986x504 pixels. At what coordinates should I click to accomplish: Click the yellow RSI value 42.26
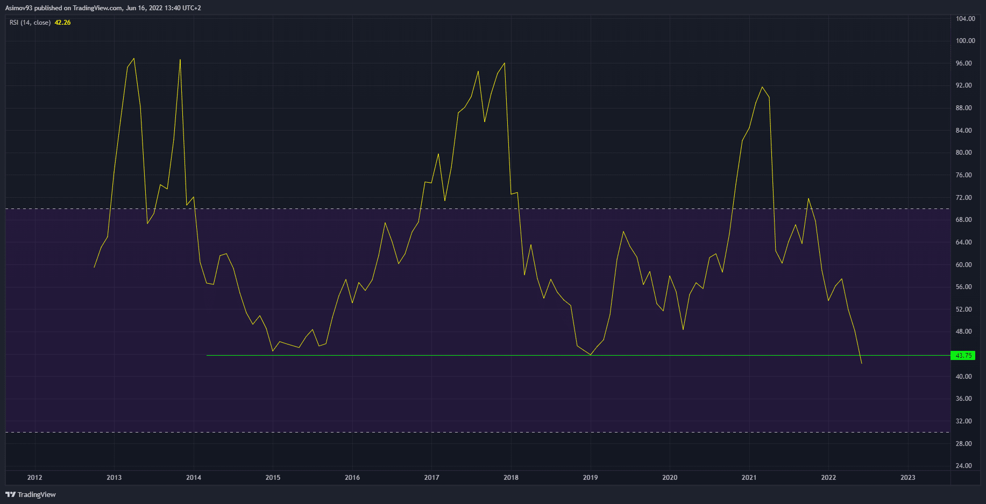pyautogui.click(x=62, y=23)
